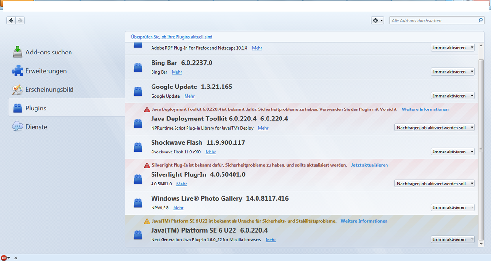The height and width of the screenshot is (261, 491).
Task: Open activation dropdown for Bing Bar
Action: 453,72
